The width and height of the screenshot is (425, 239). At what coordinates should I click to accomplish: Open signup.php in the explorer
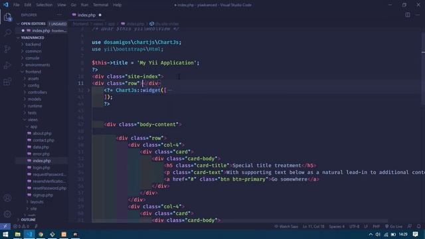[x=42, y=195]
